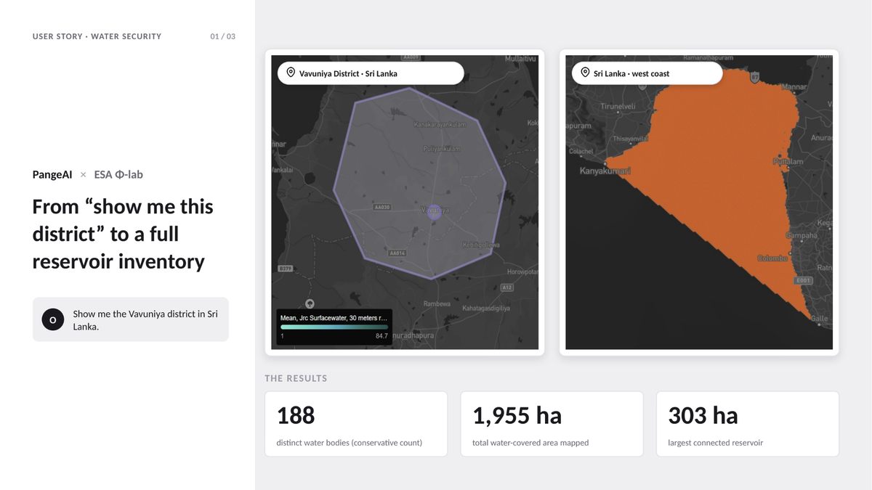Click 'Horowpotana' map label
This screenshot has height=490, width=872.
pos(522,271)
